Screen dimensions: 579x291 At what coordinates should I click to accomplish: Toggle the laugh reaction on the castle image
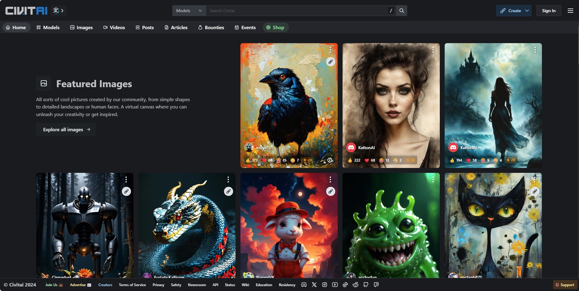coord(485,160)
